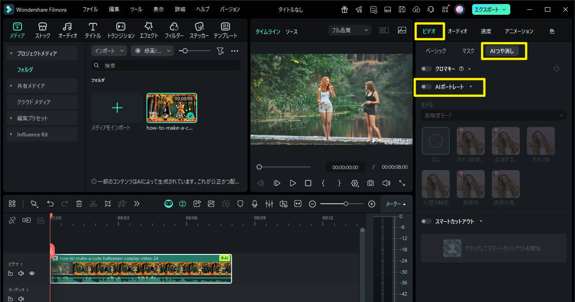575x302 pixels.
Task: Open the Stickers (ステッカー) panel
Action: click(x=199, y=30)
